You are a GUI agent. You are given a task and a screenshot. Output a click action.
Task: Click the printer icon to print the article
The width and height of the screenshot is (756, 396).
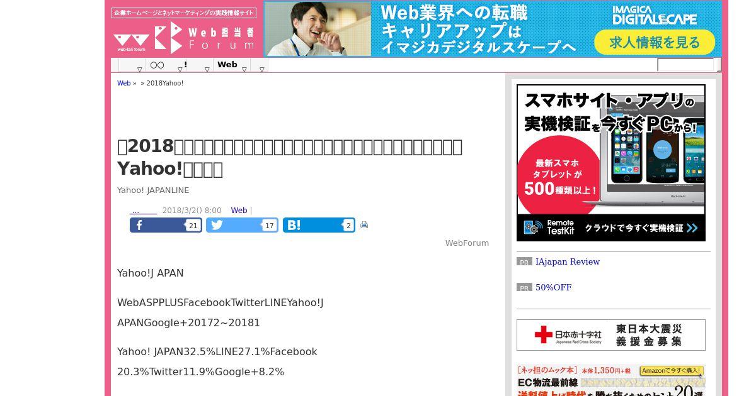(x=364, y=225)
